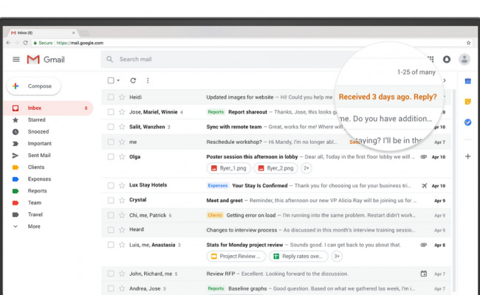Open the flyer_1.png attachment
Screen dimensions: 480x295
227,168
